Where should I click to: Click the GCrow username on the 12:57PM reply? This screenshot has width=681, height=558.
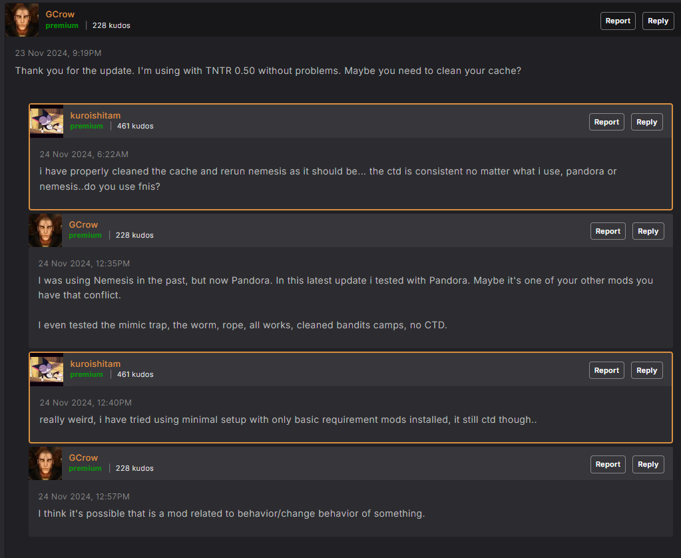tap(83, 457)
